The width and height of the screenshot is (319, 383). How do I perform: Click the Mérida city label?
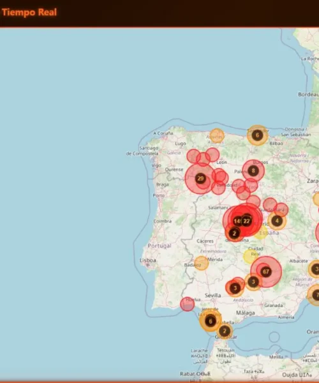pyautogui.click(x=215, y=259)
